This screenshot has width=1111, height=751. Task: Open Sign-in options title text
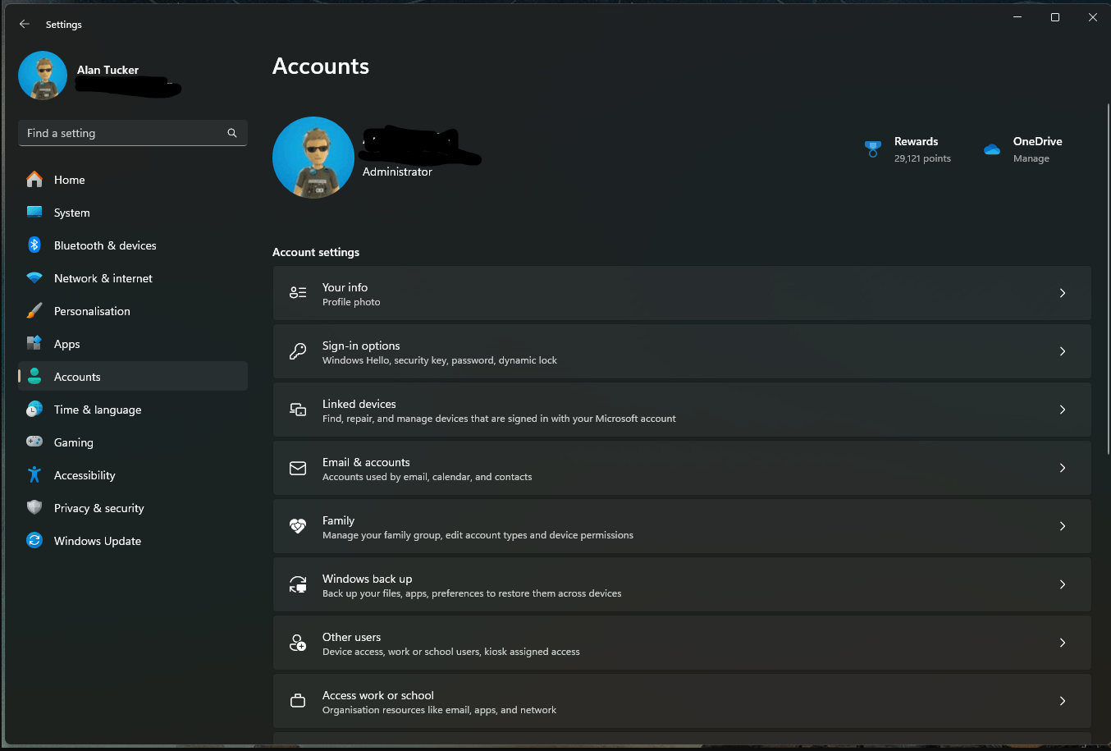tap(361, 346)
